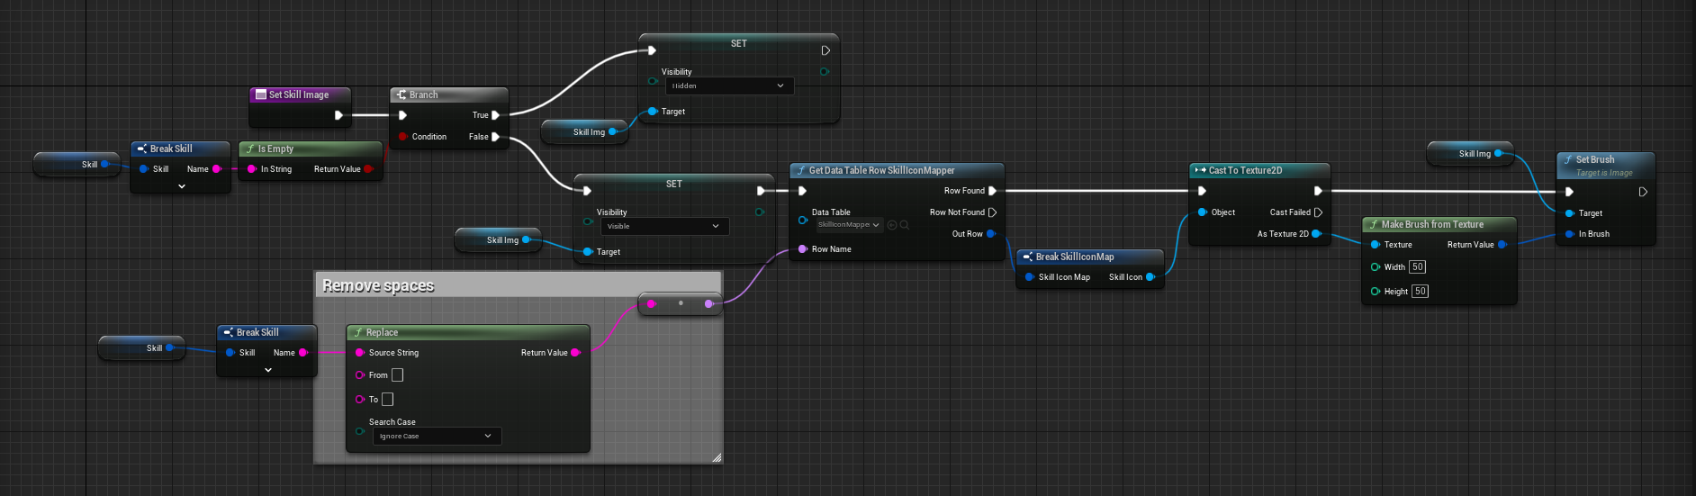Screen dimensions: 1696x496
Task: Select the Skill Img variable beside Hidden SET node
Action: click(584, 132)
